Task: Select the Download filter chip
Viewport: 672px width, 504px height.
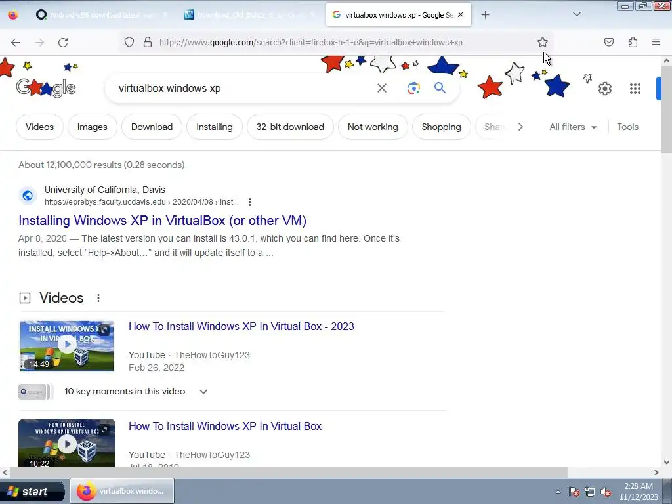Action: 152,127
